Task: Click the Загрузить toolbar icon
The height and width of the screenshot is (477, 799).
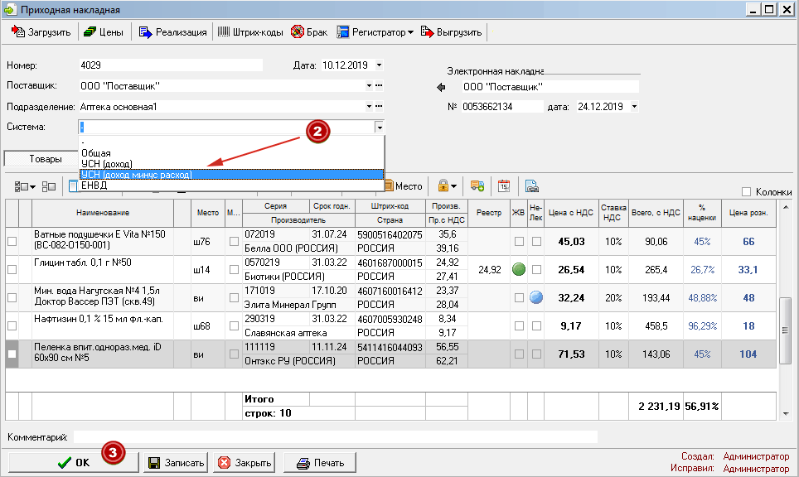Action: coord(18,32)
